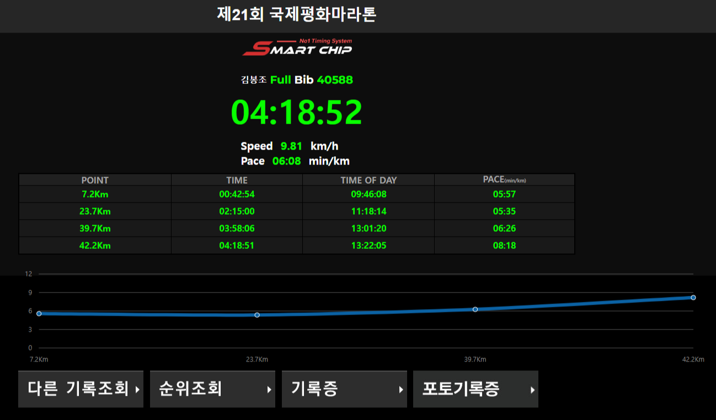
Task: Open 다른 기록조회 button
Action: click(81, 389)
